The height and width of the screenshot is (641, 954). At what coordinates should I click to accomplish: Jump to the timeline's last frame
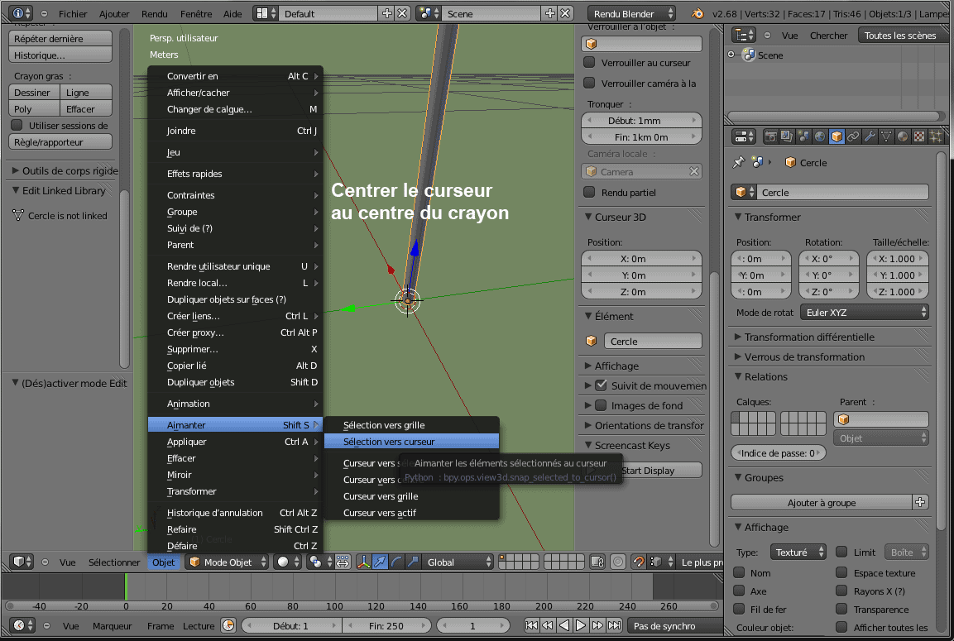pos(615,625)
